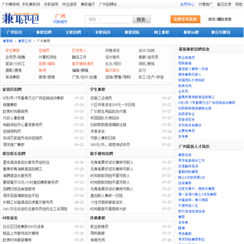Open the 微任务赚钱 navigation tab

(x=221, y=33)
